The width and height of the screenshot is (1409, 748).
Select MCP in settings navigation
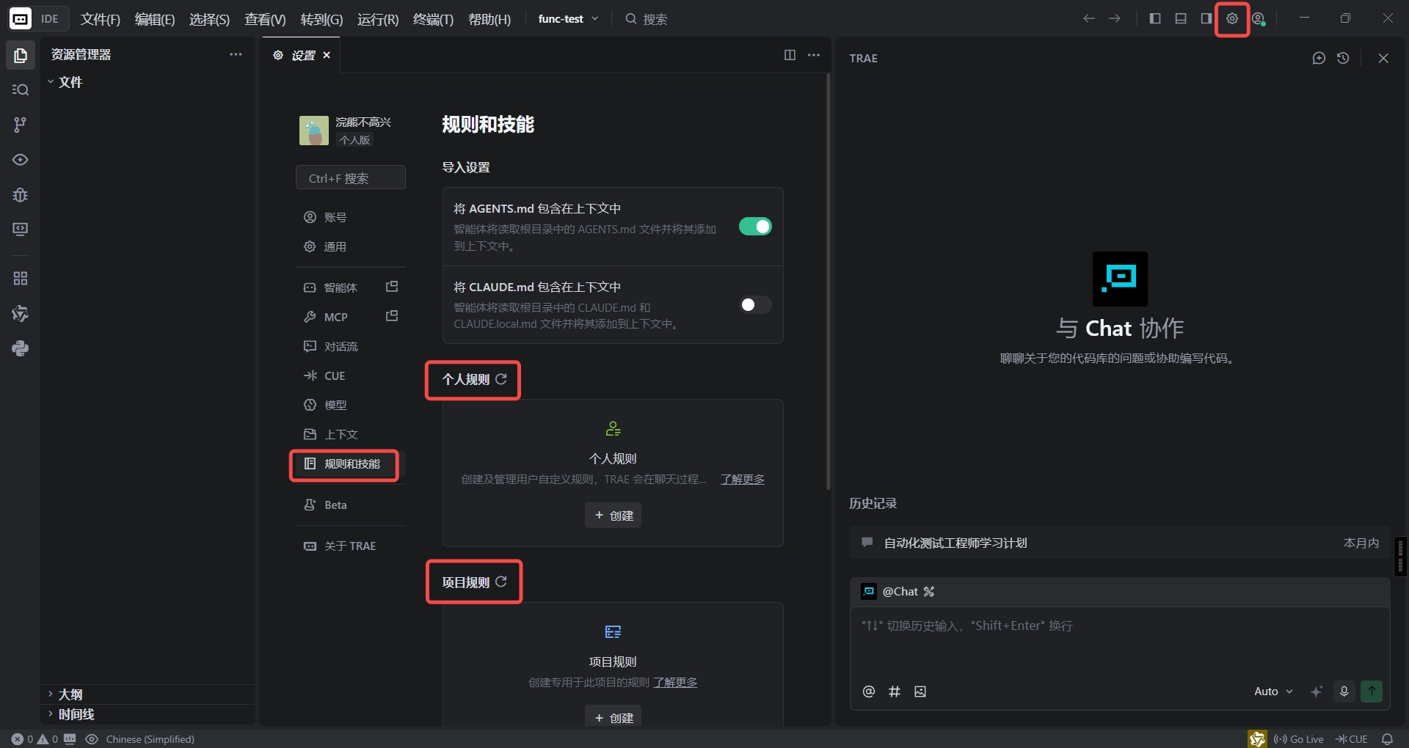point(335,317)
